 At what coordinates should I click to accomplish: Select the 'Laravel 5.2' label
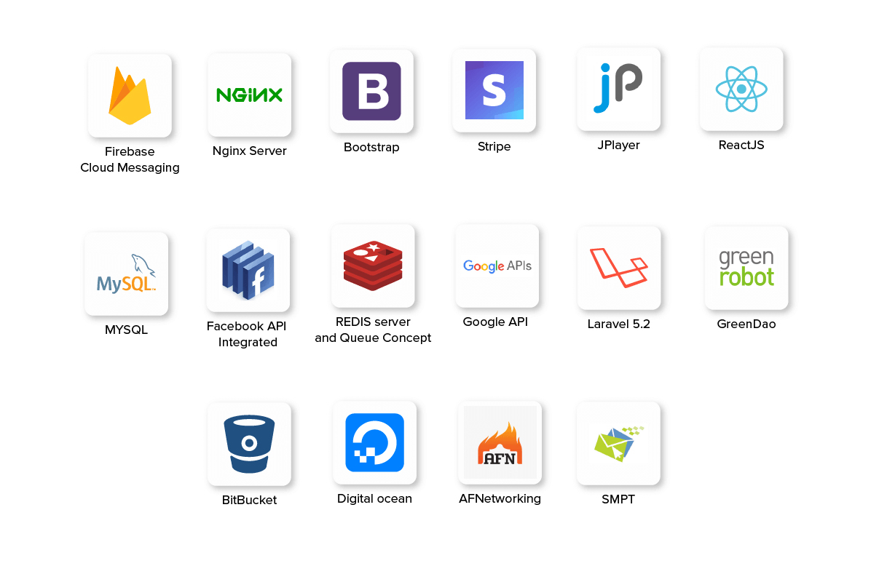[619, 324]
